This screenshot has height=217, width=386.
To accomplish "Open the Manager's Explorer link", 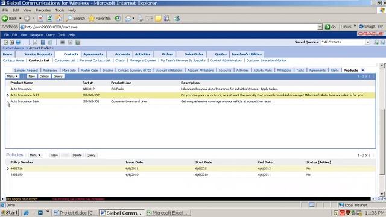I will pyautogui.click(x=142, y=60).
